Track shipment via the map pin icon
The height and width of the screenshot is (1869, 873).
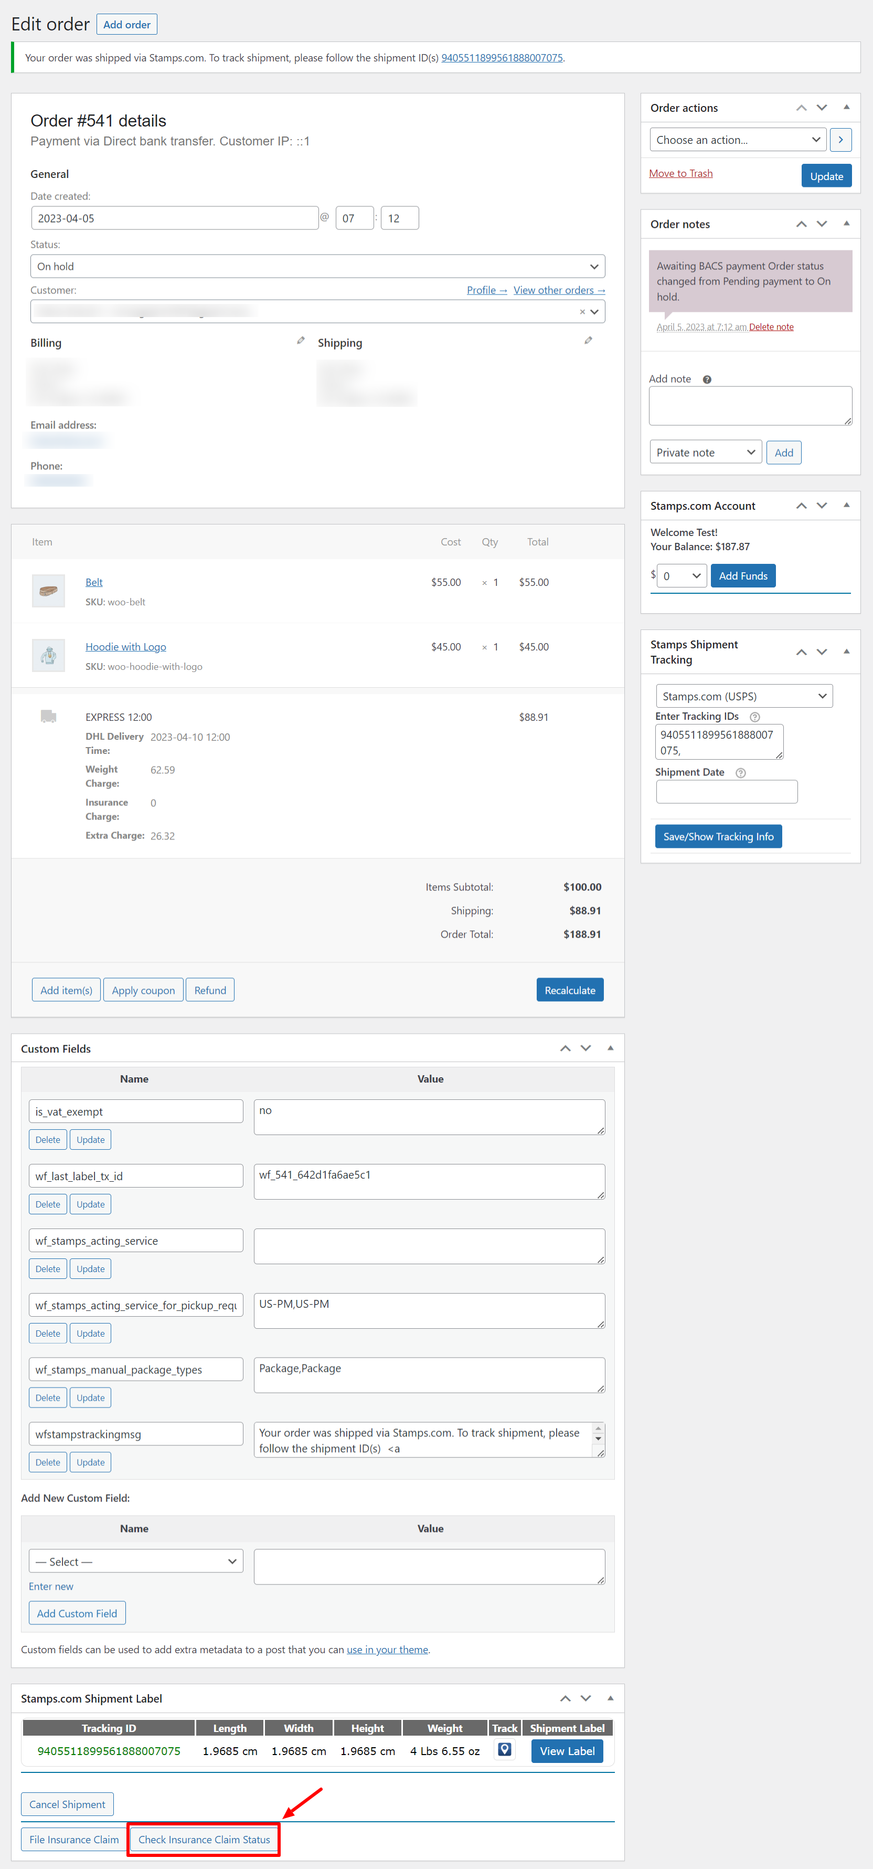pyautogui.click(x=504, y=1750)
